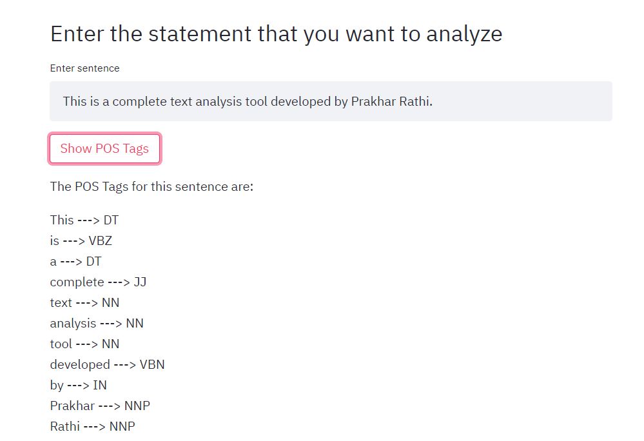Select the 'a ---> DT' result line

click(x=75, y=261)
